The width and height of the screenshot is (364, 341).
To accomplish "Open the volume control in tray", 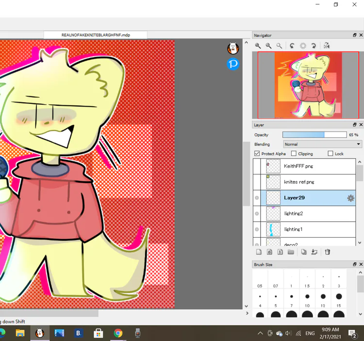I will [x=288, y=333].
